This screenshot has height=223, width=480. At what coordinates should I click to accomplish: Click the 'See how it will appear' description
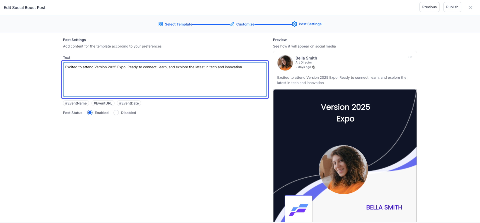click(x=304, y=46)
